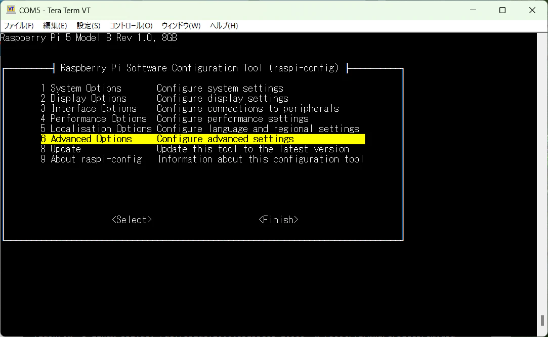This screenshot has width=548, height=337.
Task: Select 3 Interface Options entry
Action: [89, 108]
